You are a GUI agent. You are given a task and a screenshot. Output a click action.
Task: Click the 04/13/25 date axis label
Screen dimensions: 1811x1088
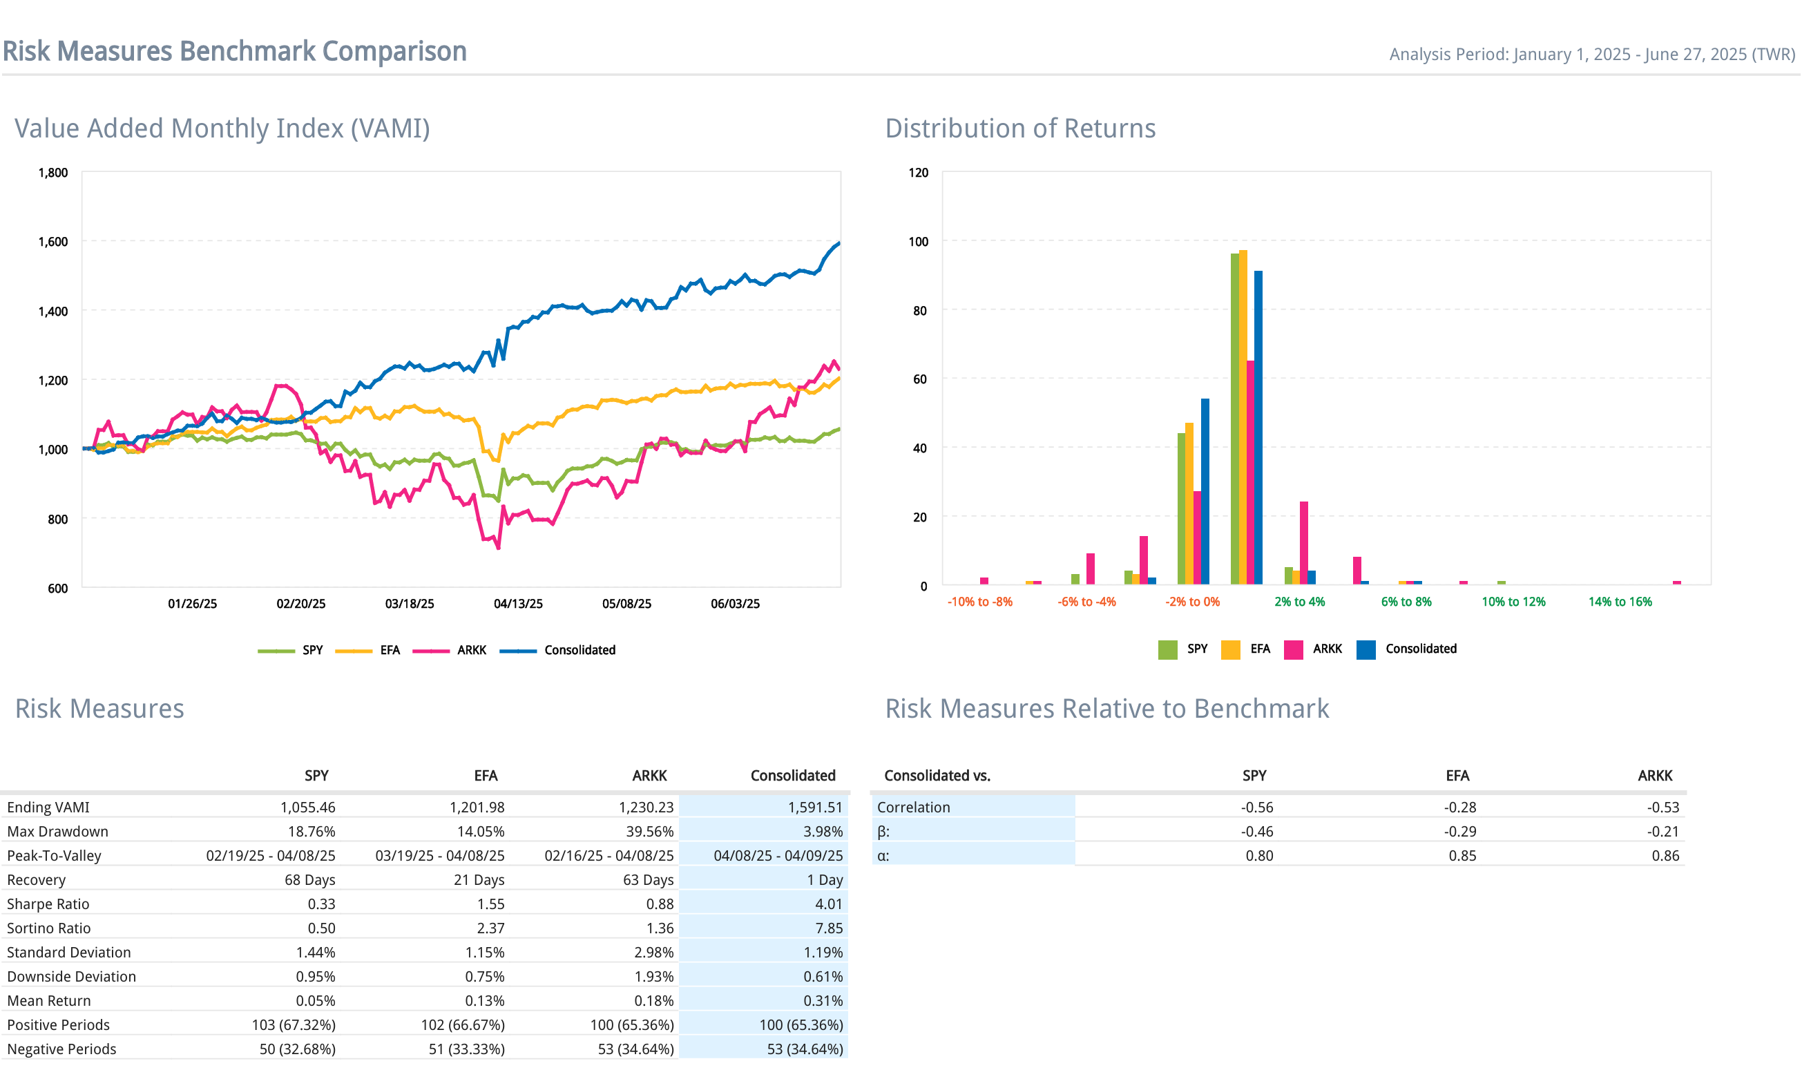coord(518,604)
